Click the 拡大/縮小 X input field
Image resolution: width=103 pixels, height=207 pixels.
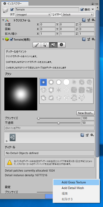pos(48,34)
